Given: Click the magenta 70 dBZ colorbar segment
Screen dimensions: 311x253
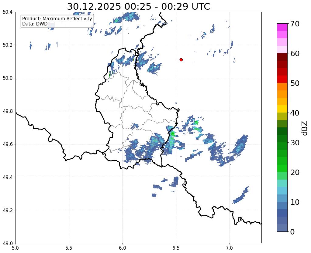Looking at the screenshot, I should click(x=282, y=27).
